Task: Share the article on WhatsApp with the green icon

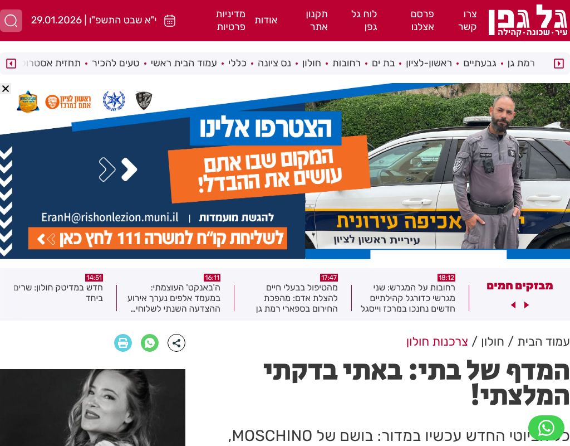Action: 150,343
